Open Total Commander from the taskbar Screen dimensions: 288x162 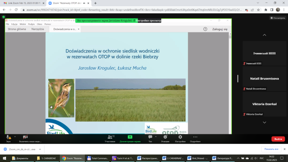click(98, 158)
